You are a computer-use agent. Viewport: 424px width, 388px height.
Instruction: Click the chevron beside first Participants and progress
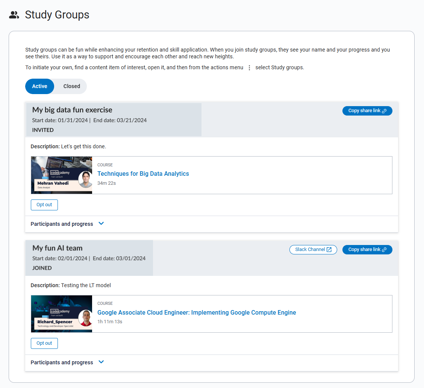[x=101, y=223]
